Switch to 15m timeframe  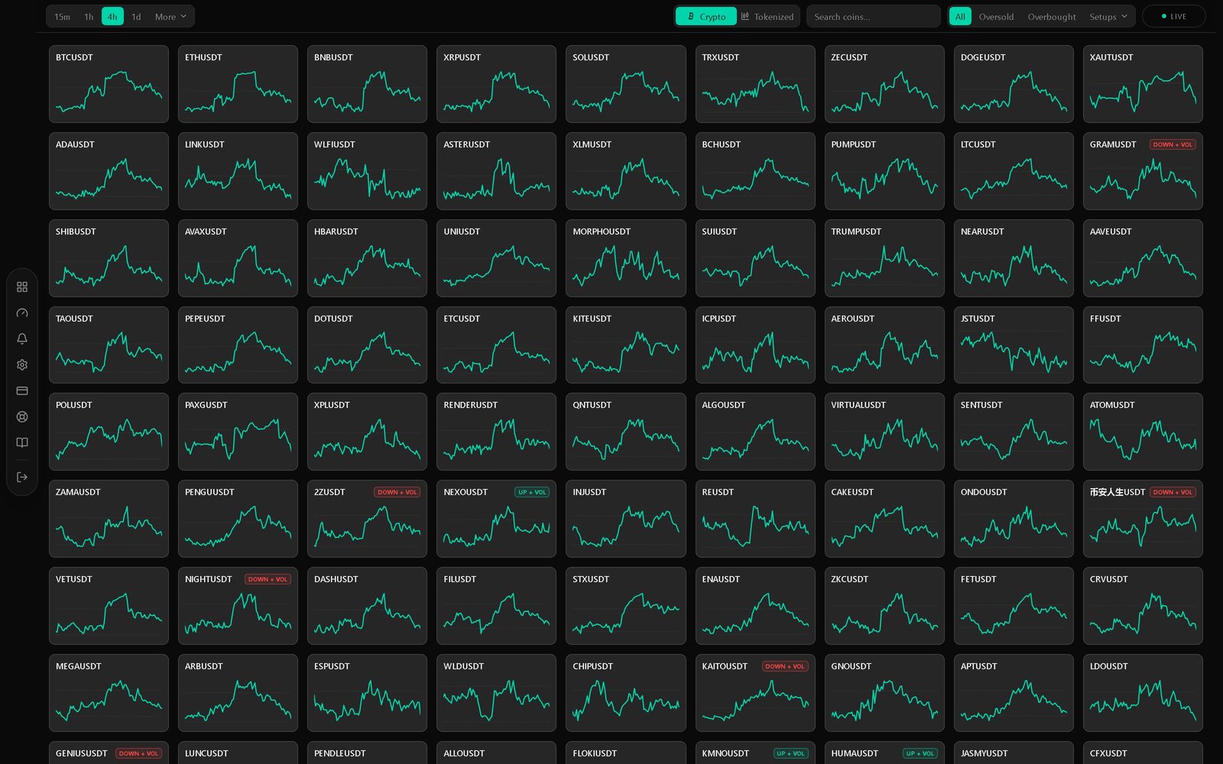(63, 16)
